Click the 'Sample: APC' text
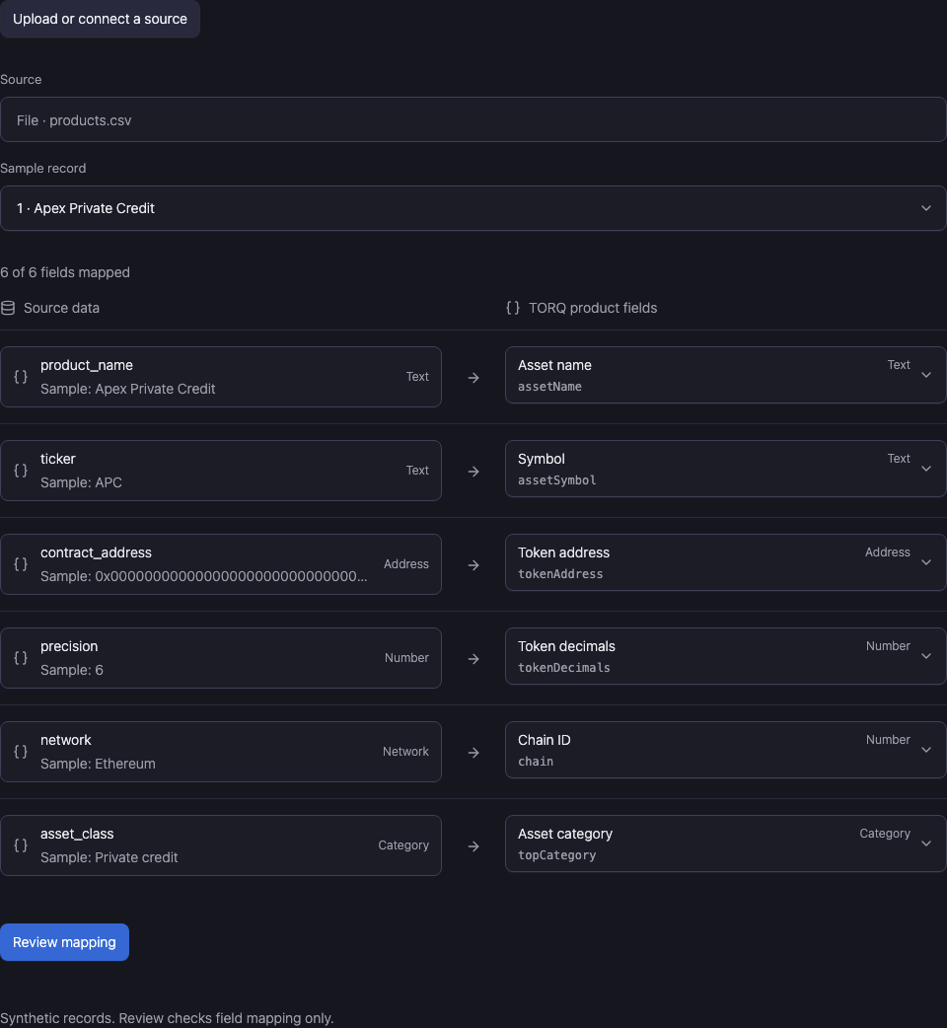Viewport: 947px width, 1028px height. coord(81,482)
